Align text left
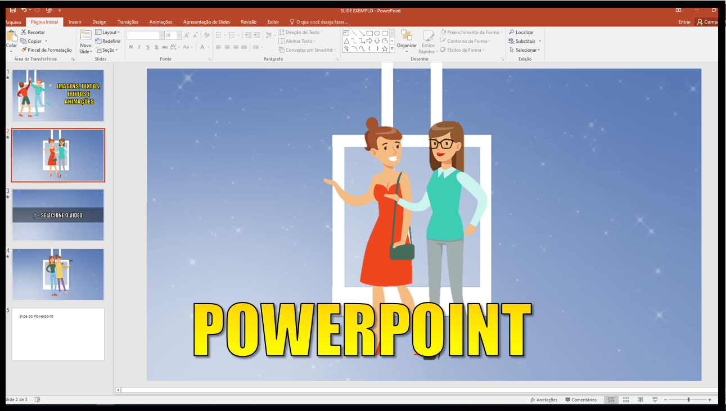Image resolution: width=726 pixels, height=411 pixels. point(219,47)
